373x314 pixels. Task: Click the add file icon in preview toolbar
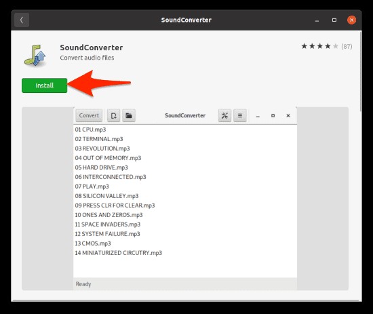point(113,115)
